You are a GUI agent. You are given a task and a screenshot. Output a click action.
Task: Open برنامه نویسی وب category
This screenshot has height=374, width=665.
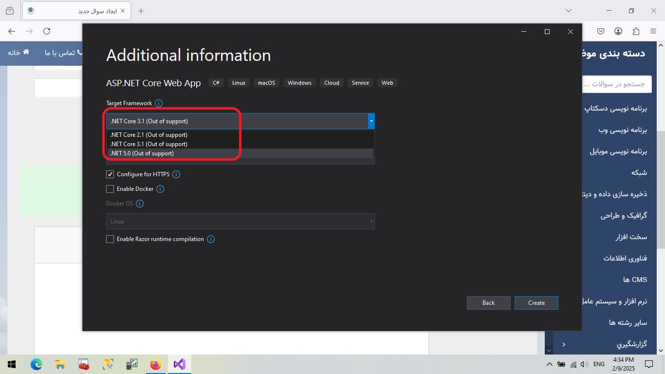click(x=623, y=130)
